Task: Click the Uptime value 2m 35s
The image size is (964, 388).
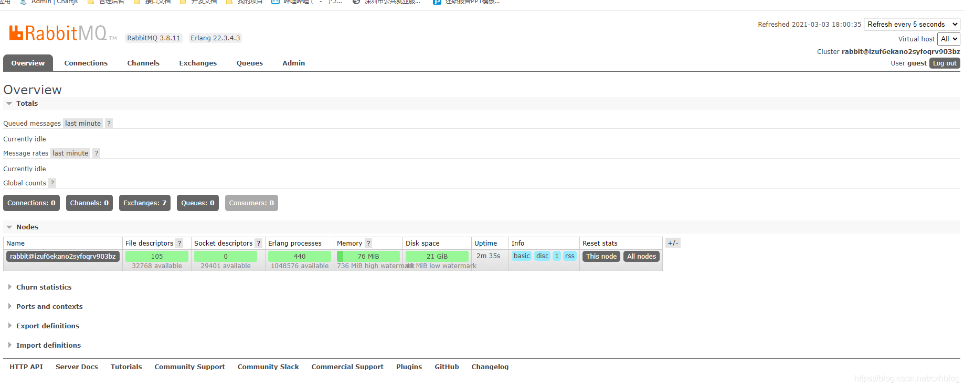Action: [x=488, y=256]
